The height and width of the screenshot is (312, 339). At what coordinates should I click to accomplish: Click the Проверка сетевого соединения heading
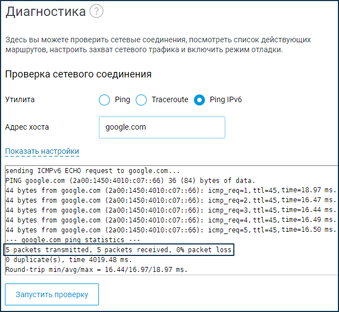[78, 74]
